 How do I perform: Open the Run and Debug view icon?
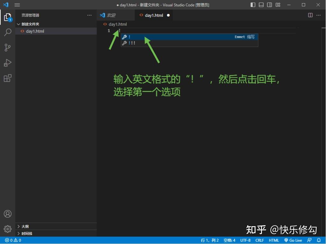pyautogui.click(x=8, y=63)
